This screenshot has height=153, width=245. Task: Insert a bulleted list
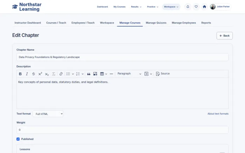click(x=68, y=74)
